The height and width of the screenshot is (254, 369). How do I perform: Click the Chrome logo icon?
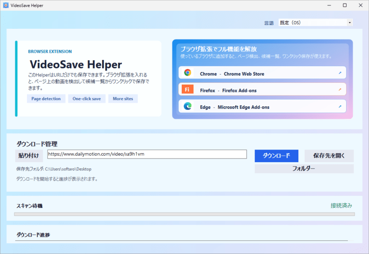point(188,73)
